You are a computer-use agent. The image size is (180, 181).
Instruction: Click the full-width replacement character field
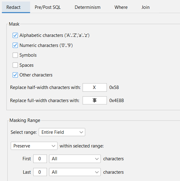(x=95, y=101)
